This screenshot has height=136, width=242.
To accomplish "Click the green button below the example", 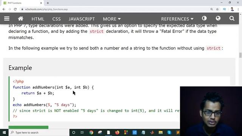I will click(28, 127).
